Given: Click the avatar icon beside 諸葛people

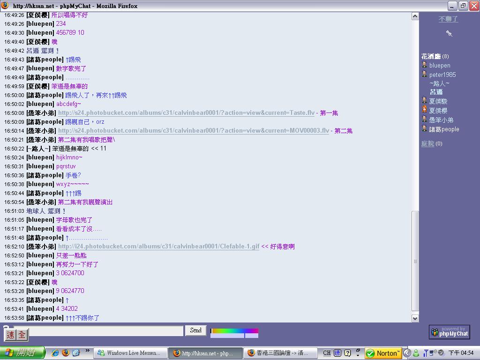Looking at the screenshot, I should tap(424, 129).
